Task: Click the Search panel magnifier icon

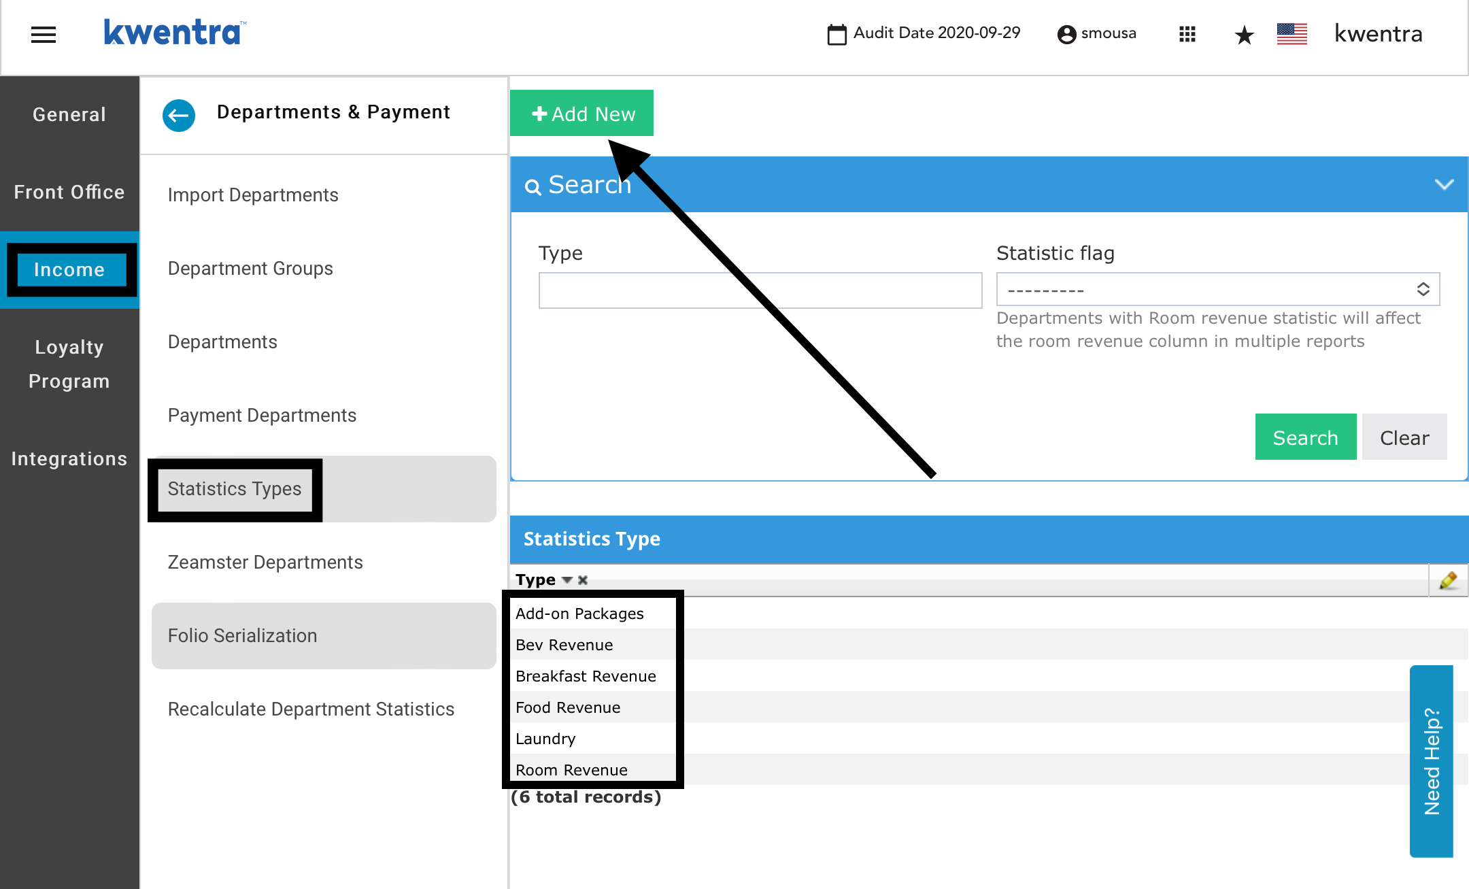Action: tap(533, 186)
